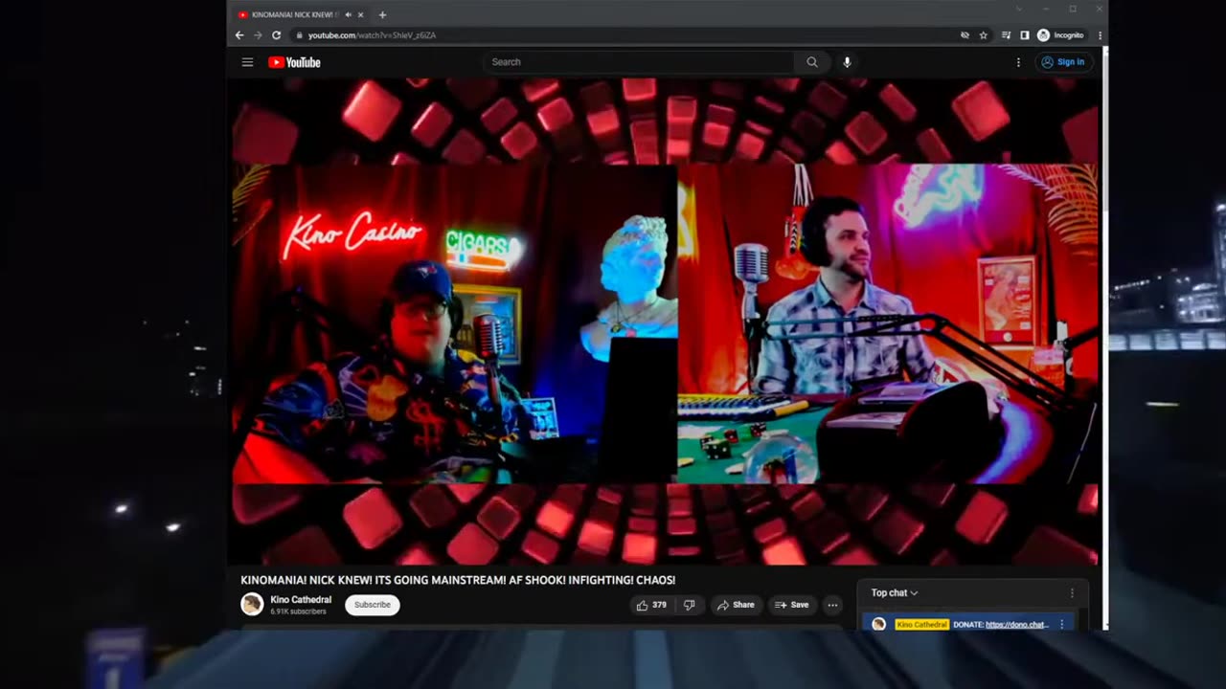The height and width of the screenshot is (689, 1226).
Task: Open YouTube settings three-dot menu
Action: tap(1018, 62)
